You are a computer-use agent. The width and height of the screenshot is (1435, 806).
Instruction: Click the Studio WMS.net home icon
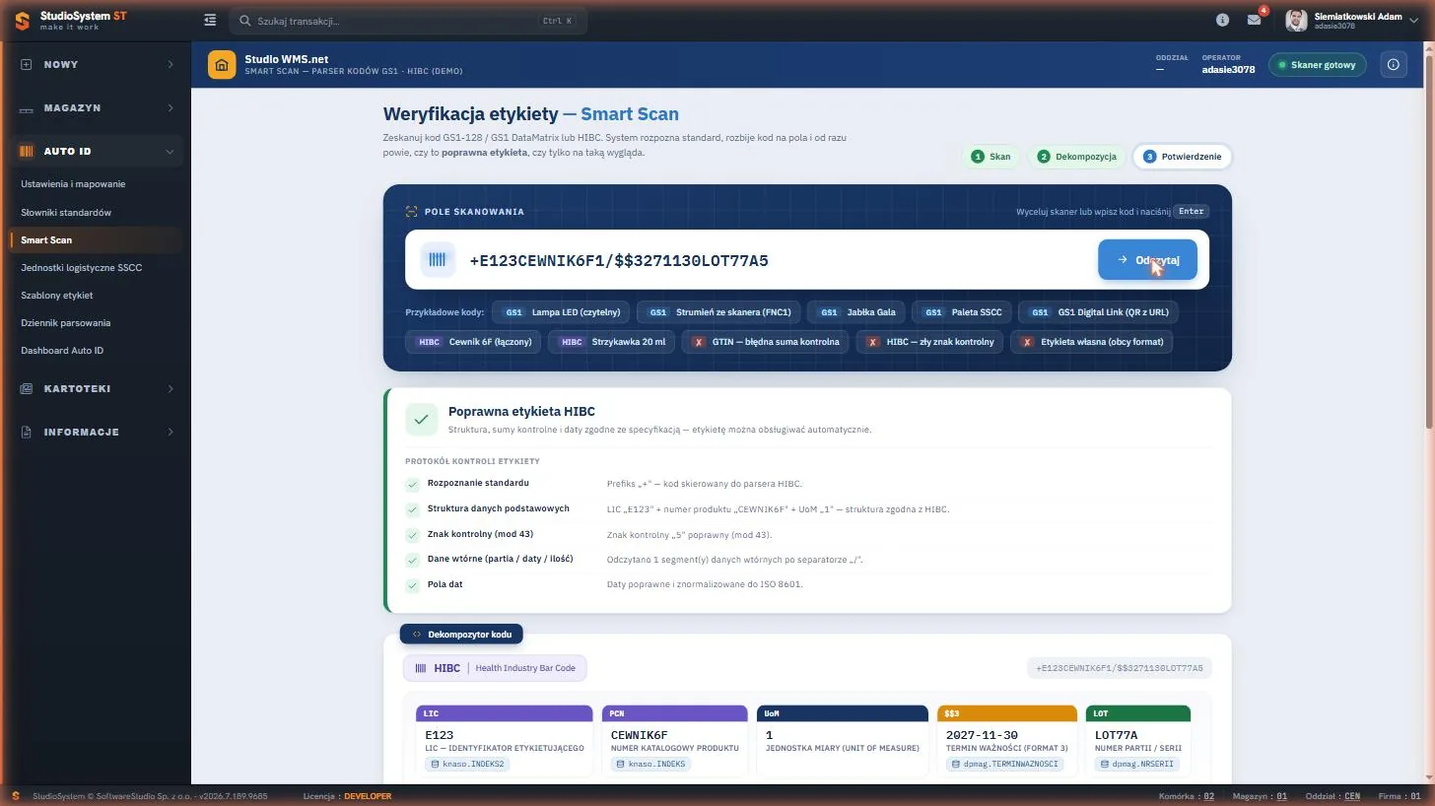click(x=222, y=65)
